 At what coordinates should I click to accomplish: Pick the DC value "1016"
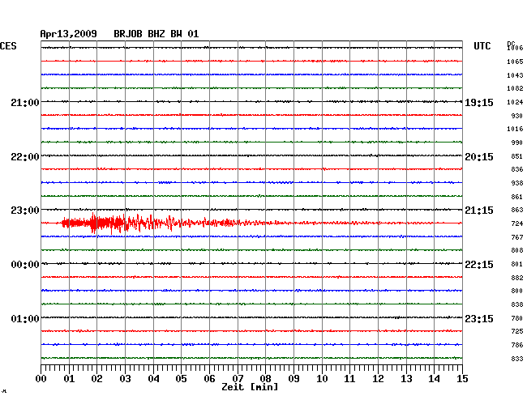[515, 129]
